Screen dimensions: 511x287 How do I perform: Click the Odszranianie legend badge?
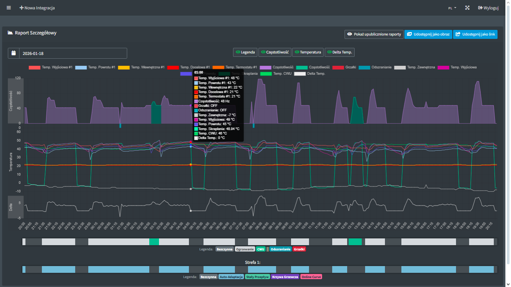pyautogui.click(x=280, y=249)
